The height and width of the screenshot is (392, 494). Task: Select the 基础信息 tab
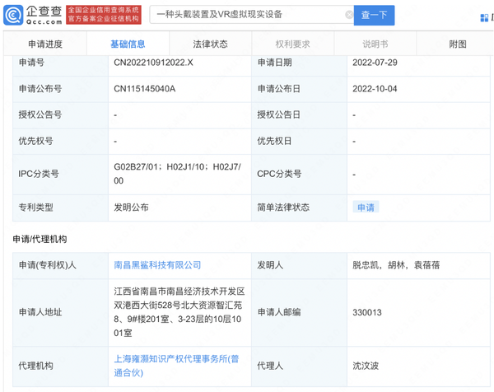[128, 44]
